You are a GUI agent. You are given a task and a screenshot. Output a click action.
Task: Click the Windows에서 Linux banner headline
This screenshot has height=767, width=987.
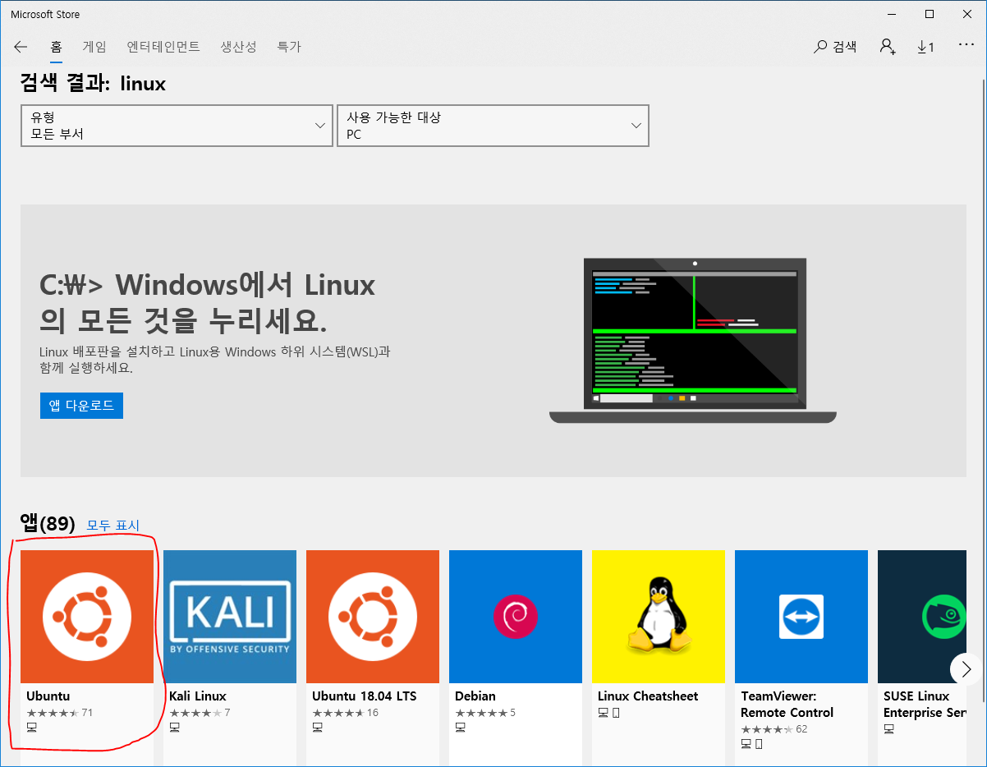pyautogui.click(x=207, y=301)
